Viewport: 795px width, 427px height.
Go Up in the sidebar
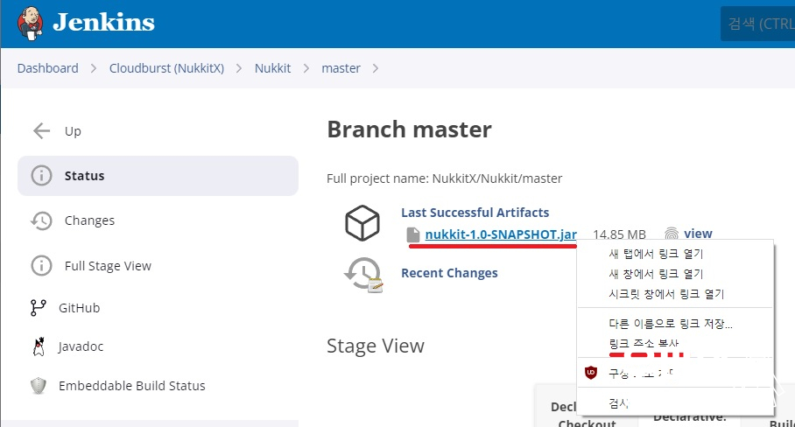click(73, 131)
